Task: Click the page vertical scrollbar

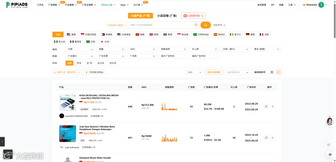Action: pos(335,20)
